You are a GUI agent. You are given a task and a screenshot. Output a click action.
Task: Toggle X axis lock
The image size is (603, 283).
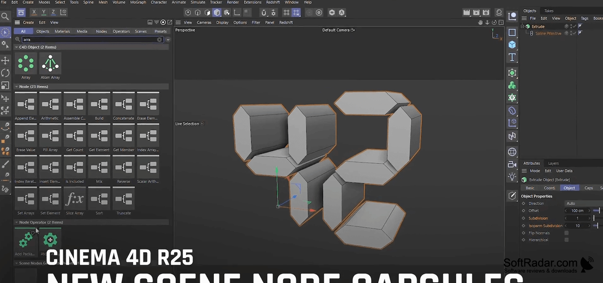tap(34, 13)
